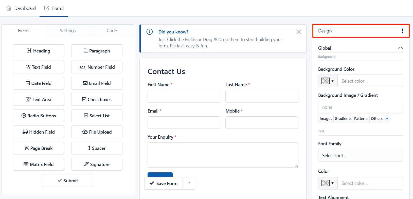The height and width of the screenshot is (199, 413).
Task: Open the Patterns background options
Action: click(361, 119)
